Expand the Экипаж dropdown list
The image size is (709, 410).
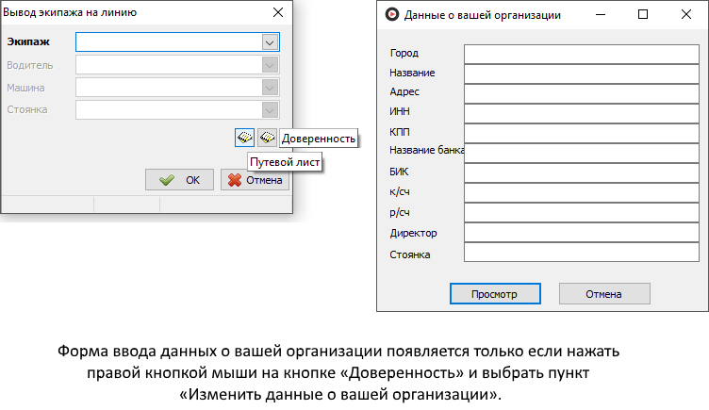tap(270, 42)
